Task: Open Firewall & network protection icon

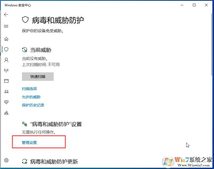Action: tap(6, 70)
